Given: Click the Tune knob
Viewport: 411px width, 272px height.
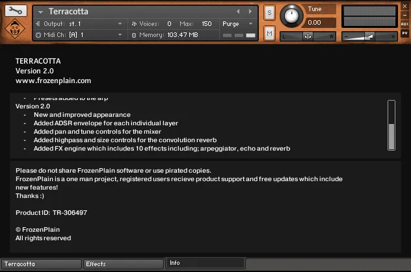Looking at the screenshot, I should pyautogui.click(x=291, y=16).
